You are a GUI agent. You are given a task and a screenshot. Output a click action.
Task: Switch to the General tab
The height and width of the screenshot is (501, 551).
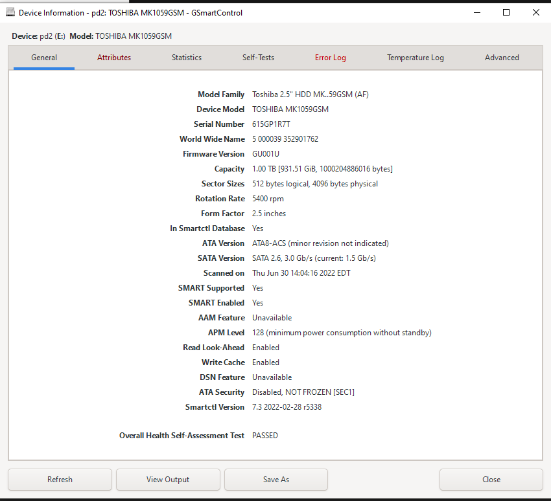coord(44,58)
